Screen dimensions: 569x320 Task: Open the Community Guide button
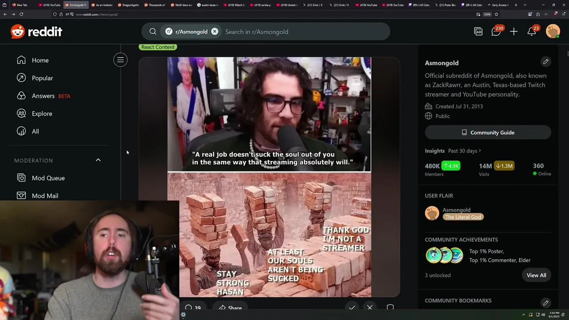[x=488, y=132]
